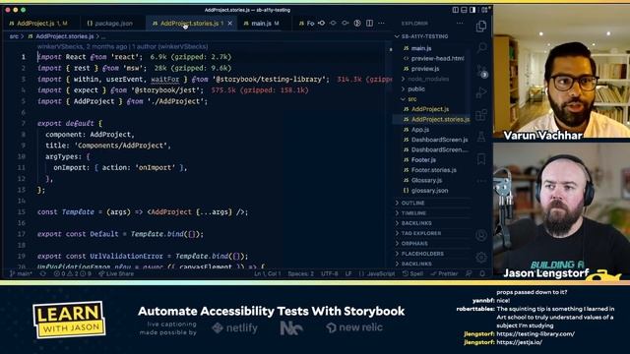
Task: Click the notifications bell in status bar
Action: (482, 273)
